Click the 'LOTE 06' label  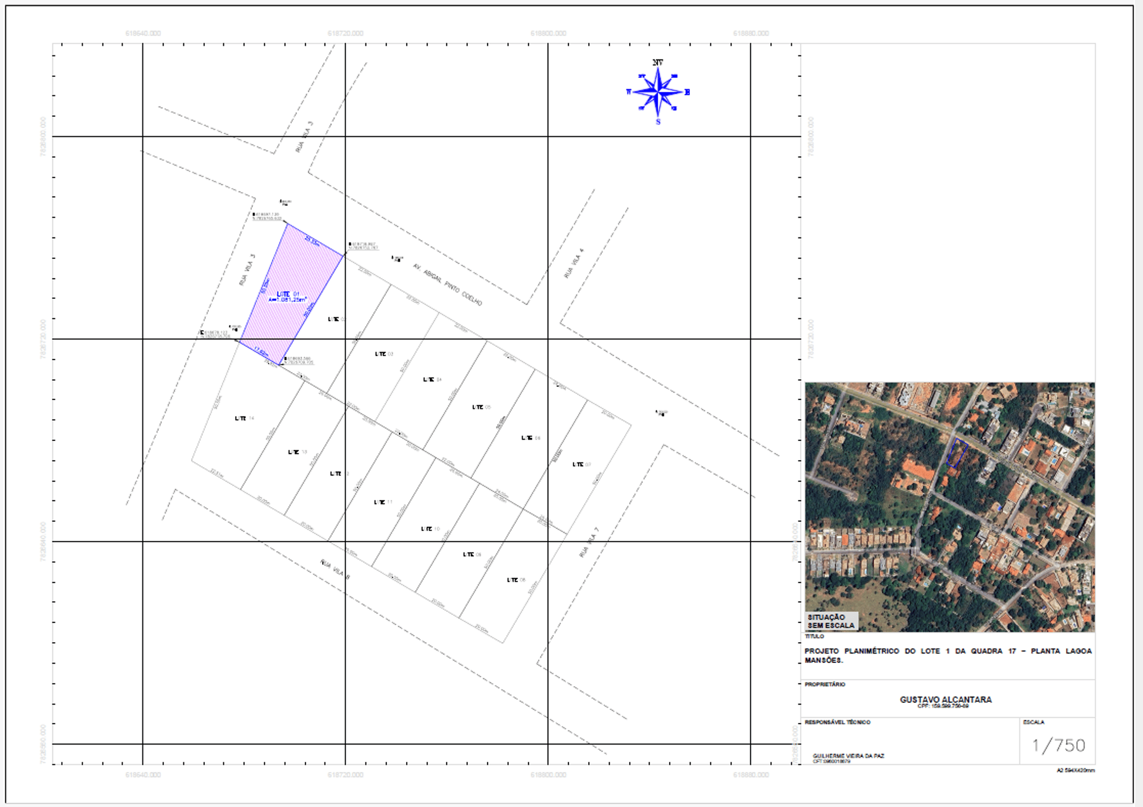(530, 438)
